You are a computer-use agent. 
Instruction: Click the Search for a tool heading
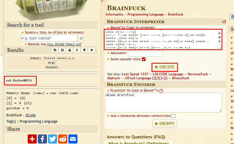[25, 25]
